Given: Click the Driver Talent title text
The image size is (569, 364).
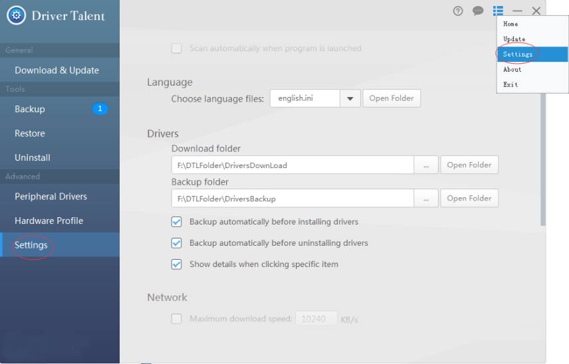Looking at the screenshot, I should 68,16.
